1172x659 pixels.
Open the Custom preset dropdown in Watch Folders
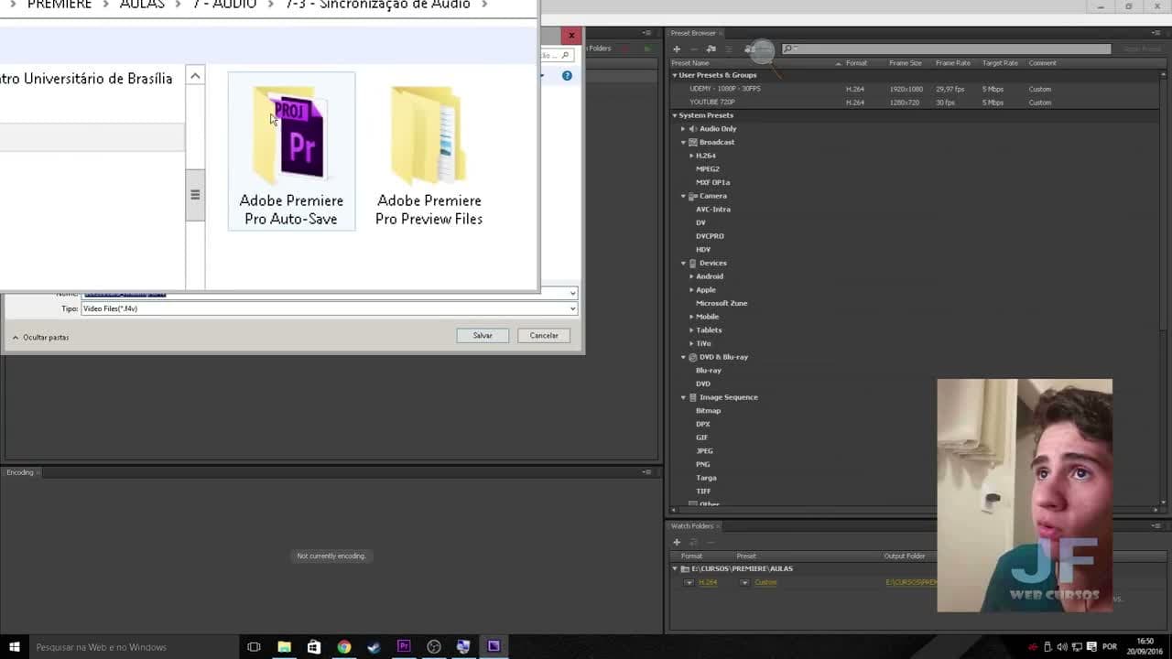click(744, 582)
